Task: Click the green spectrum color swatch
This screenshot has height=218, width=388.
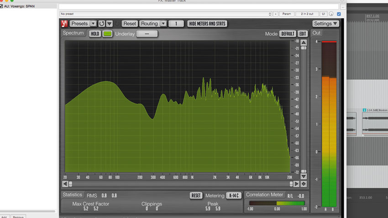Action: 107,34
